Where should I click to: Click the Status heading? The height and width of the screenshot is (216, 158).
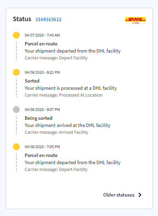click(22, 19)
